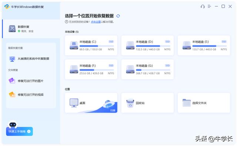237x146 pixels.
Task: Click the E: drive disk icon
Action: (x=187, y=45)
